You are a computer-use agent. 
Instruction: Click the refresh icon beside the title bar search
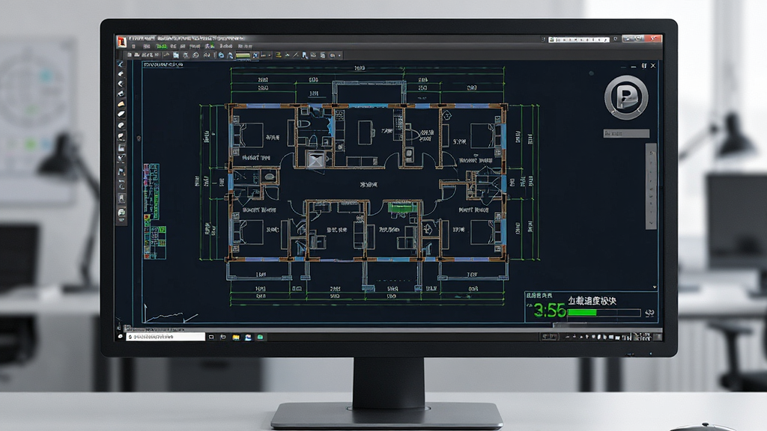pyautogui.click(x=616, y=39)
